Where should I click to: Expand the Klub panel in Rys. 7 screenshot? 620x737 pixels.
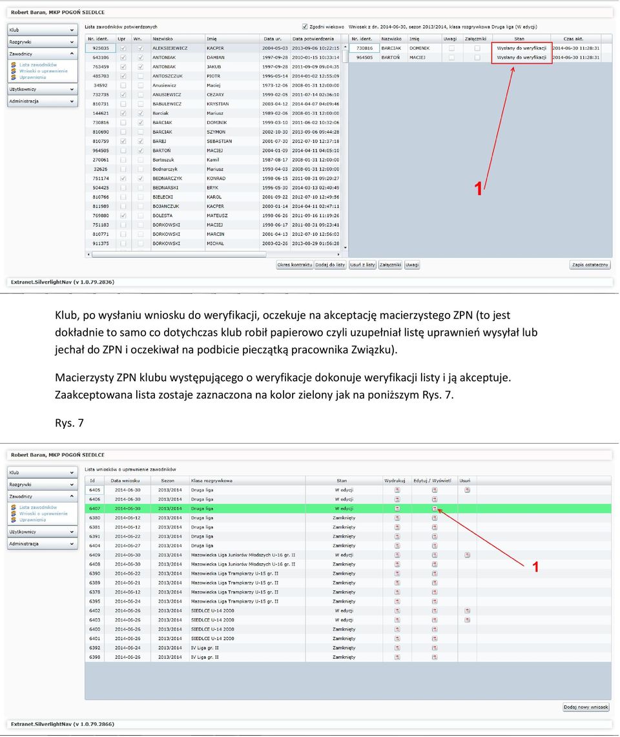click(43, 472)
